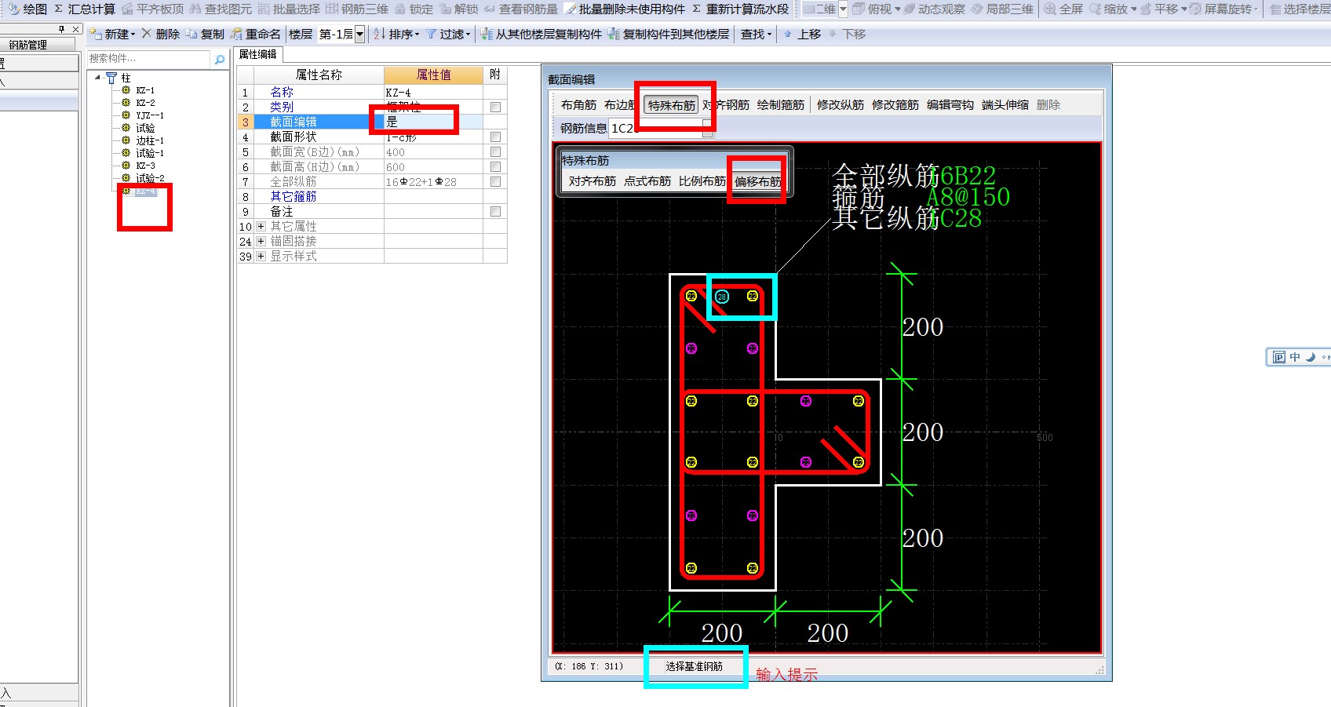Toggle 附 checkbox for 备注 row
The height and width of the screenshot is (707, 1331).
click(495, 212)
